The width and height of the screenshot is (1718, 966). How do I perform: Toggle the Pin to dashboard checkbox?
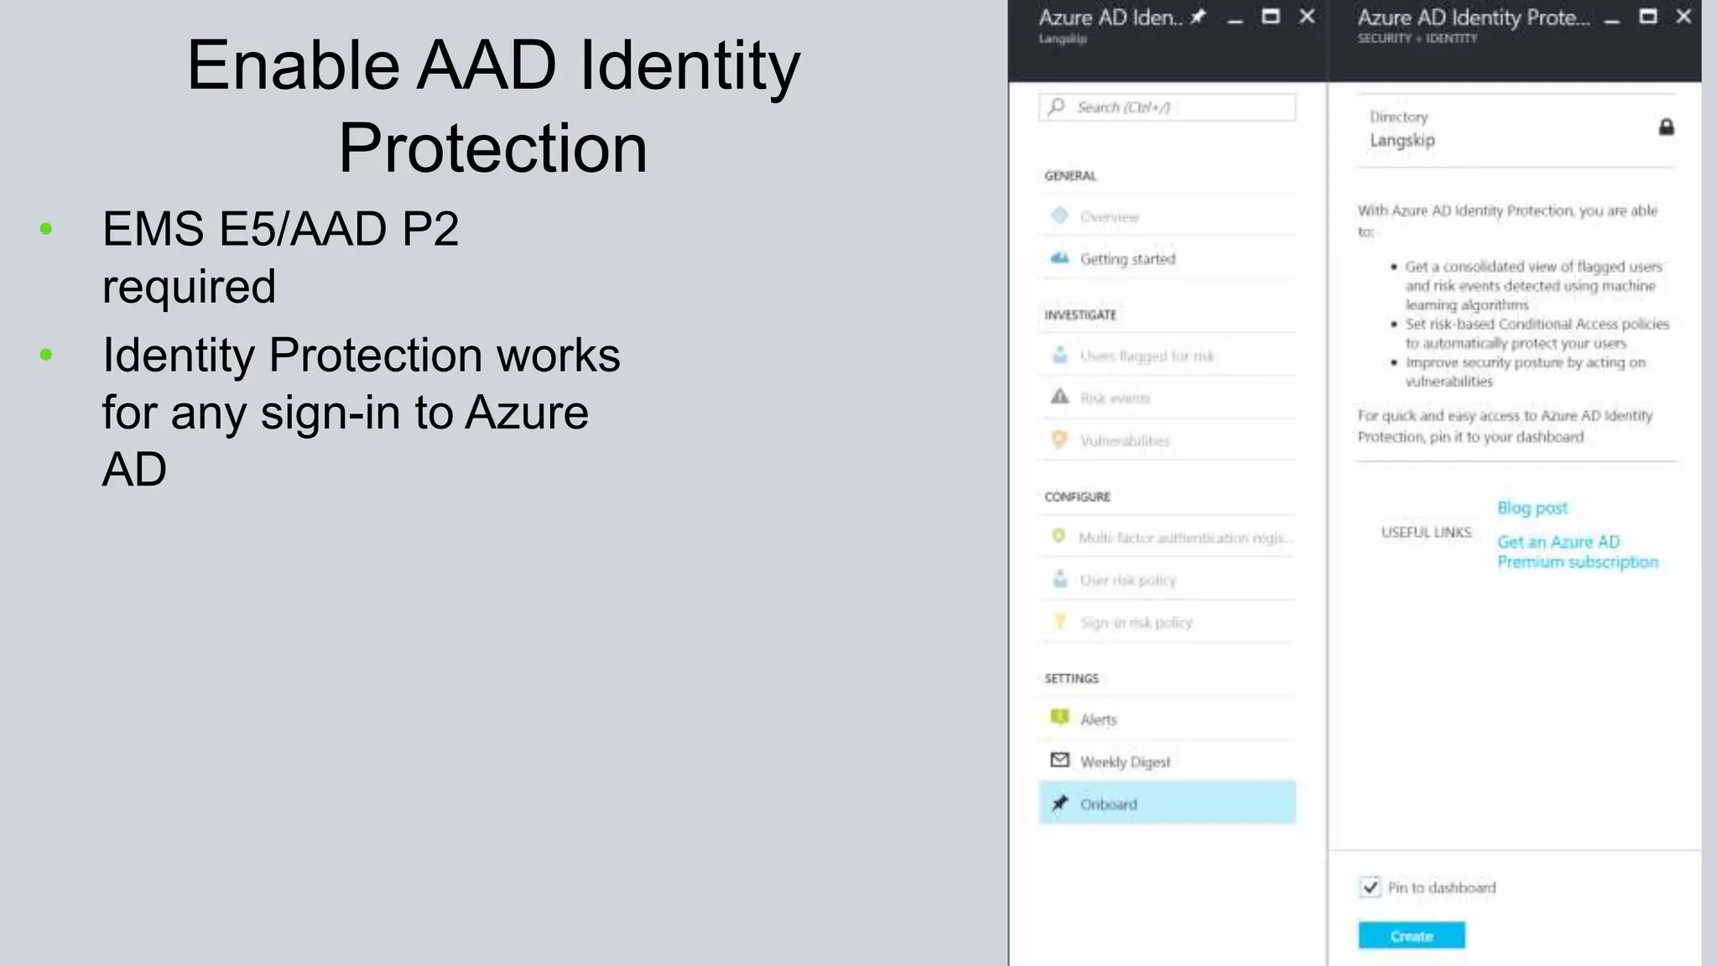pos(1370,887)
